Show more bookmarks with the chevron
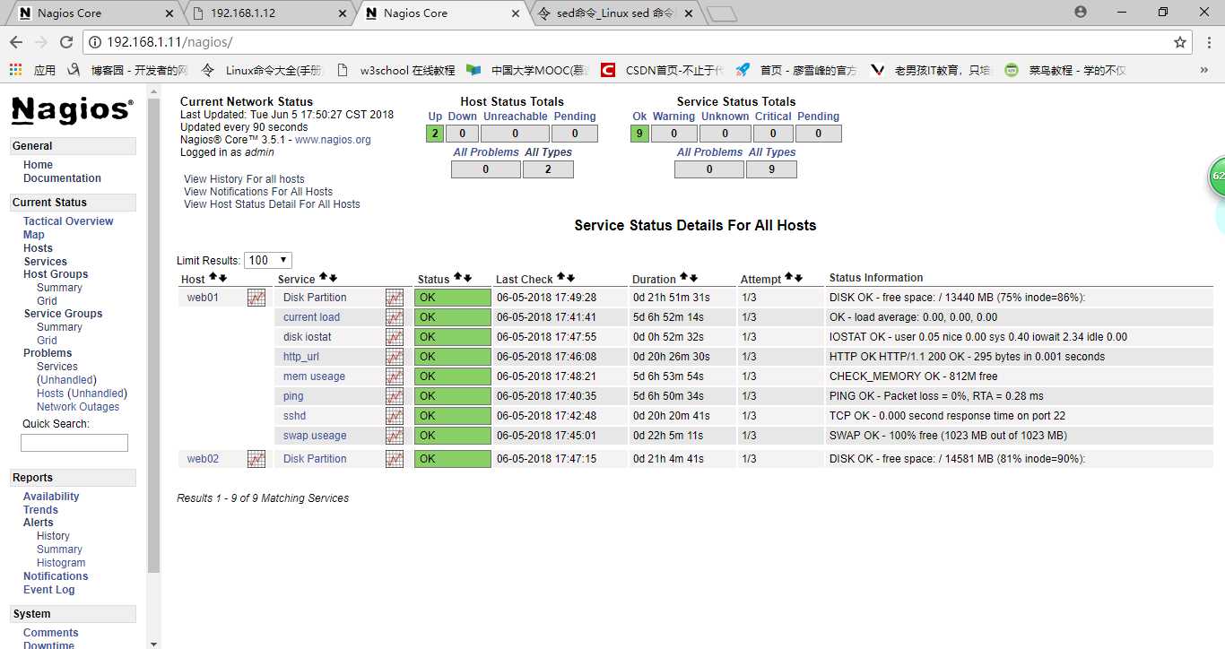This screenshot has width=1225, height=649. tap(1203, 70)
